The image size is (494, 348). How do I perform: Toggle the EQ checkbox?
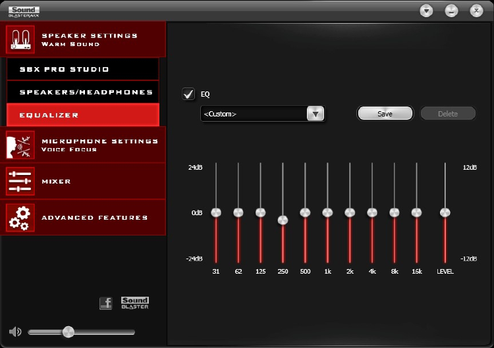tap(188, 94)
